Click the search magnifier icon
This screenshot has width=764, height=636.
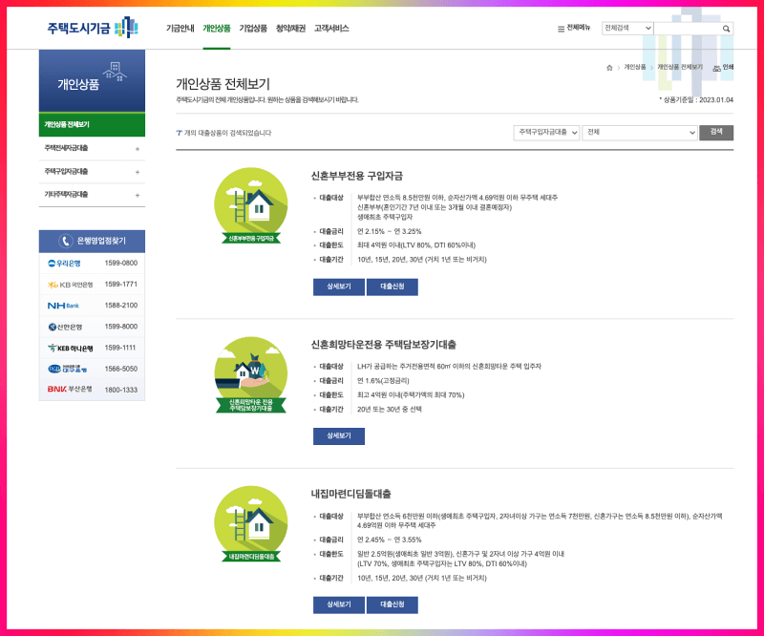pos(726,29)
